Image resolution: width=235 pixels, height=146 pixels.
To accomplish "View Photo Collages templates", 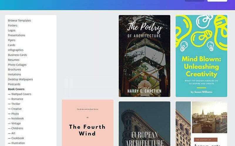I will 17,65.
